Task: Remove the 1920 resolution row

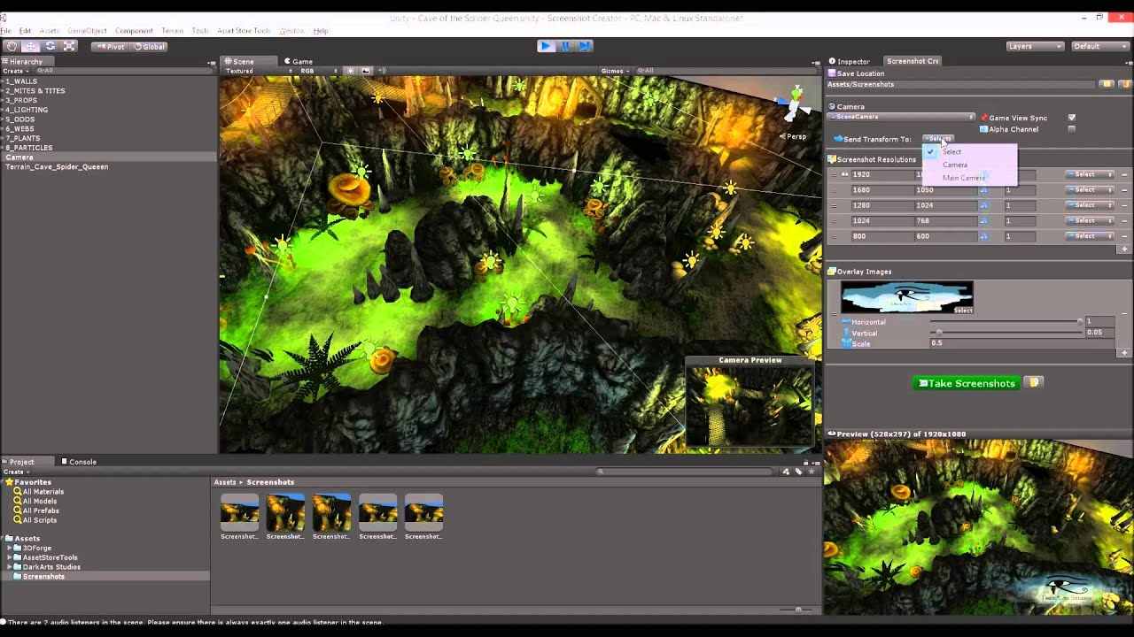Action: point(1124,175)
